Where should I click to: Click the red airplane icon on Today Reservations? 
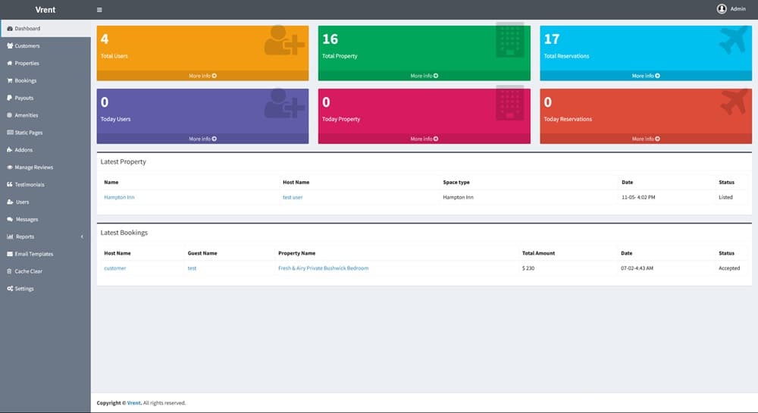click(733, 103)
